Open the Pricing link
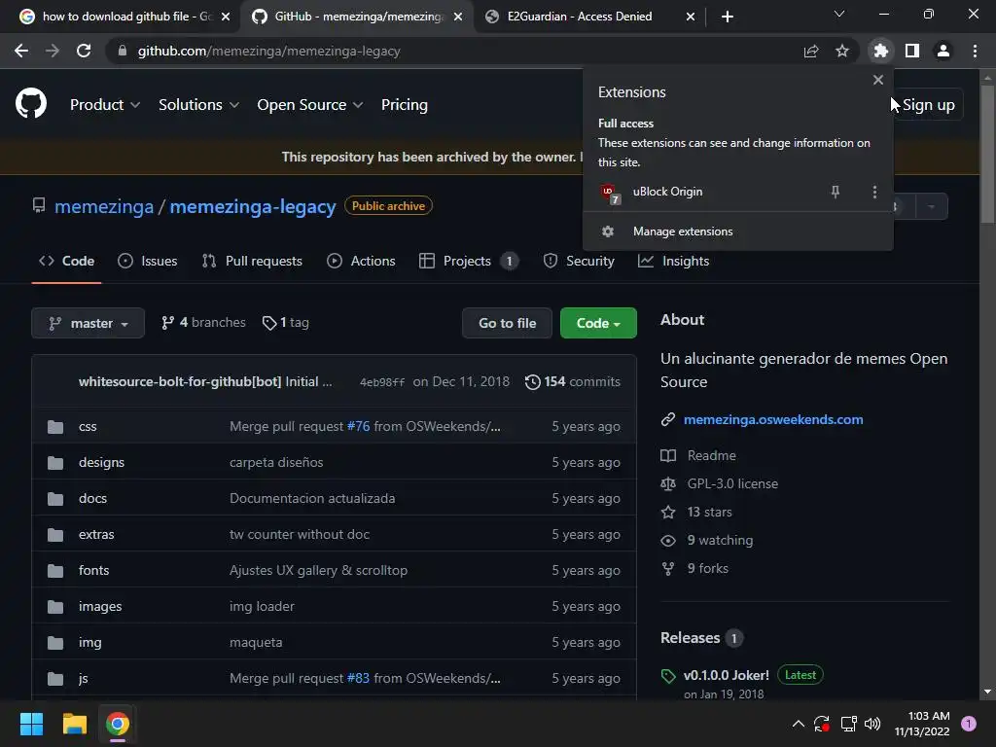996x747 pixels. pos(405,105)
